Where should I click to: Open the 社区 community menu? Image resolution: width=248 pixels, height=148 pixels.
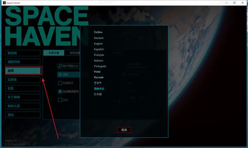23,88
